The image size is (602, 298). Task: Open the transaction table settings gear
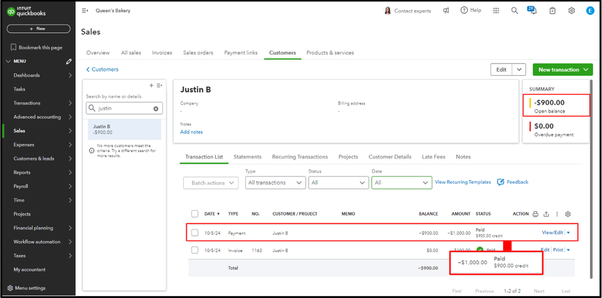point(568,214)
